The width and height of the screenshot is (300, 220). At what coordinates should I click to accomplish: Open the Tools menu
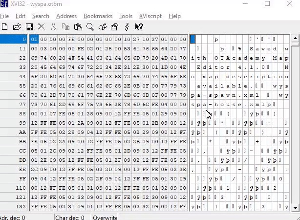(x=126, y=16)
